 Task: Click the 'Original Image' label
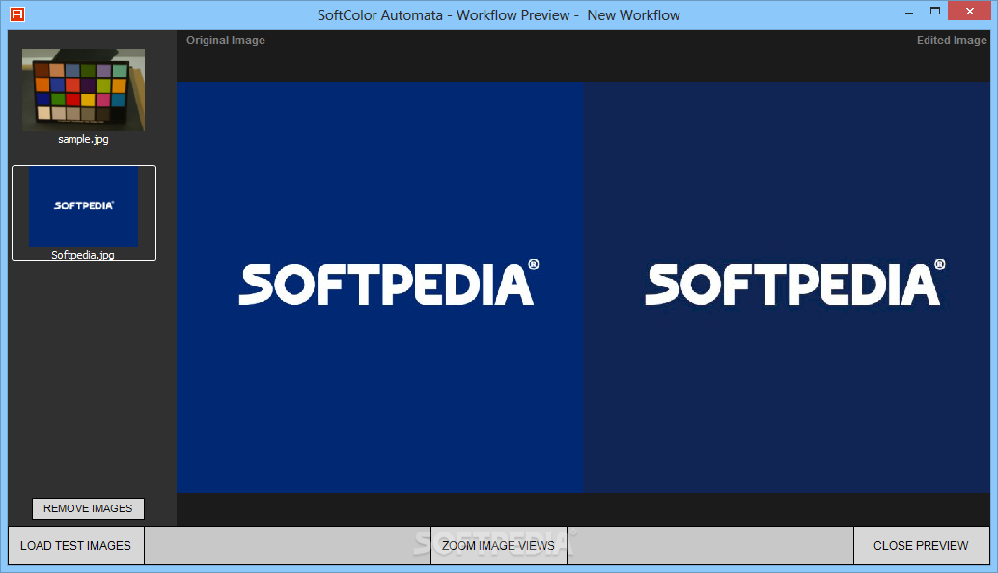pos(225,41)
